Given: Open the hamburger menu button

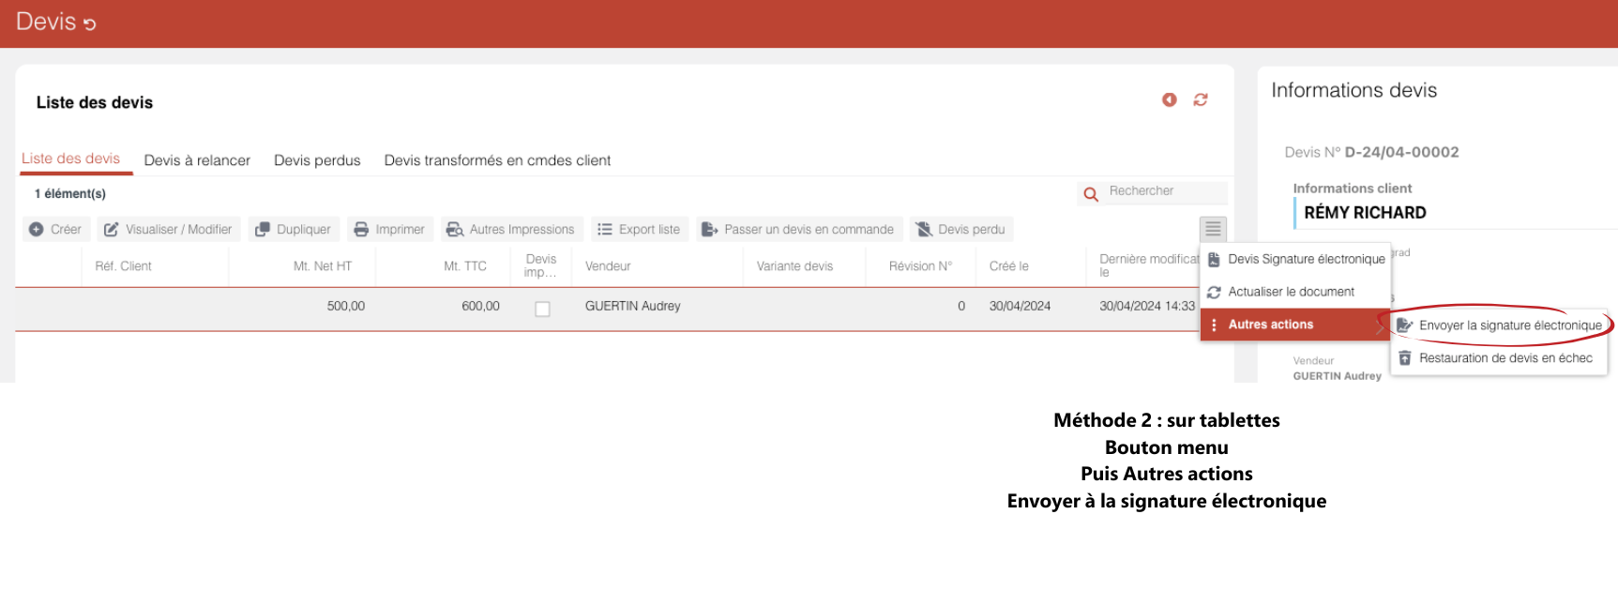Looking at the screenshot, I should (1213, 229).
